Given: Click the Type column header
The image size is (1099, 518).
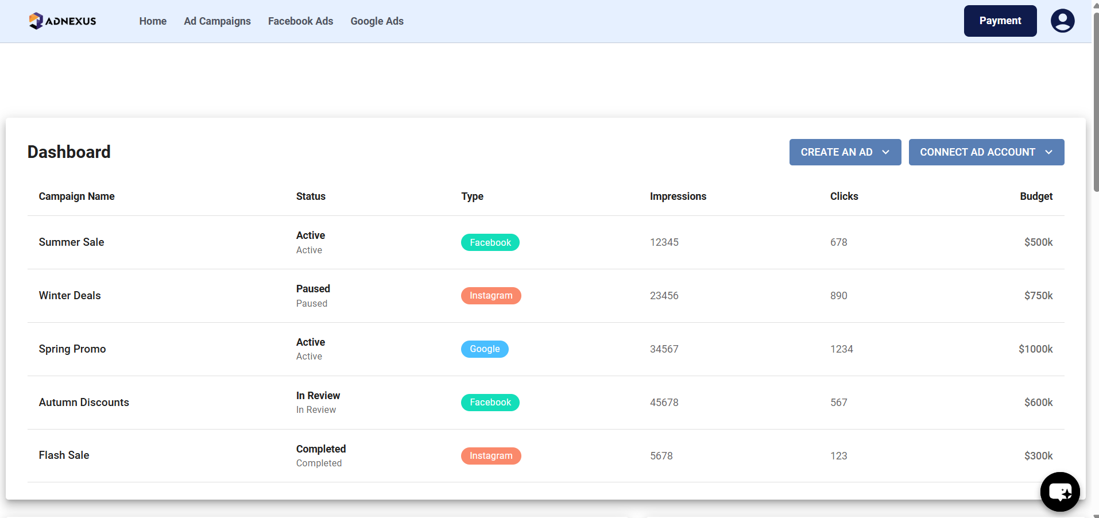Looking at the screenshot, I should (472, 196).
